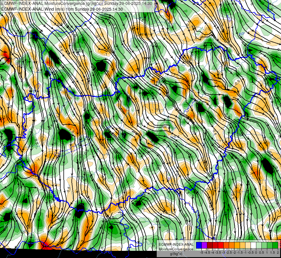Pick the bright red swatch between -3.5 and -3
Image resolution: width=281 pixels, height=258 pixels.
click(x=221, y=245)
